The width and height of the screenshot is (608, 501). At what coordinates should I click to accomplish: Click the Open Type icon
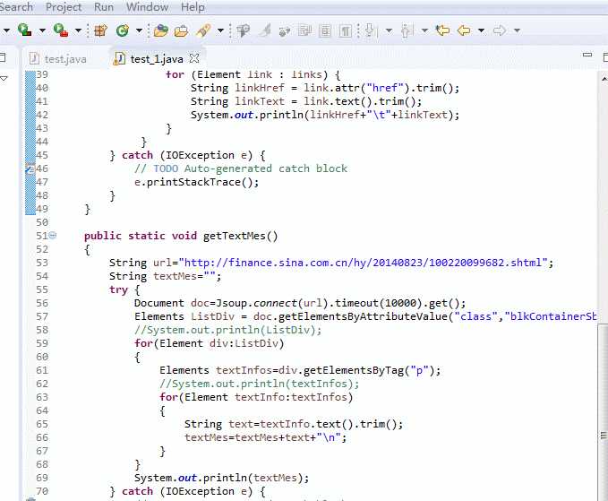pos(160,30)
